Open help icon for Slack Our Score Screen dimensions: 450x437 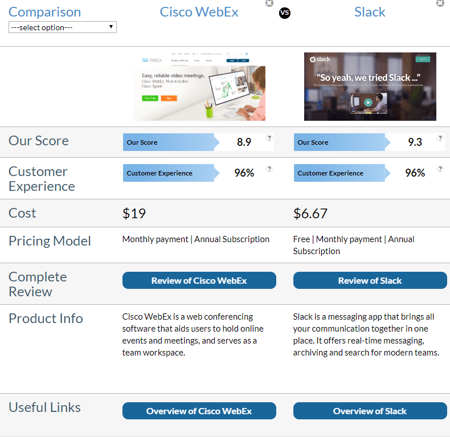440,138
